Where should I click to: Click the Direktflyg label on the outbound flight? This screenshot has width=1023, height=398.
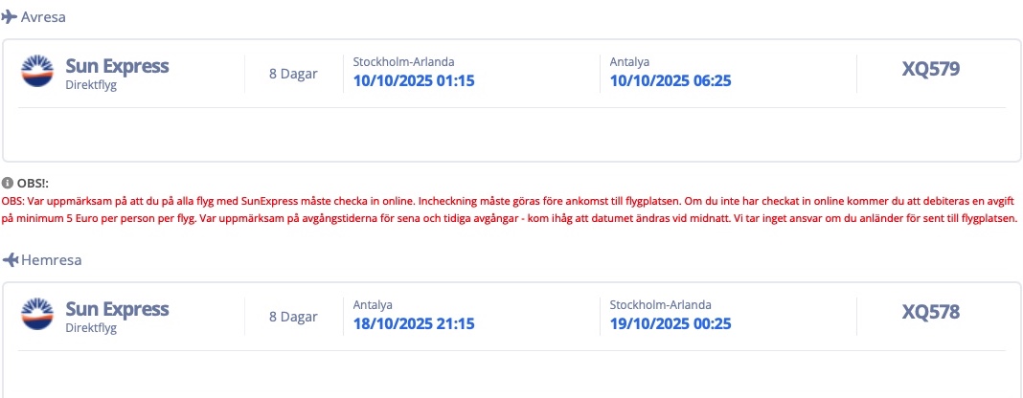(x=91, y=84)
